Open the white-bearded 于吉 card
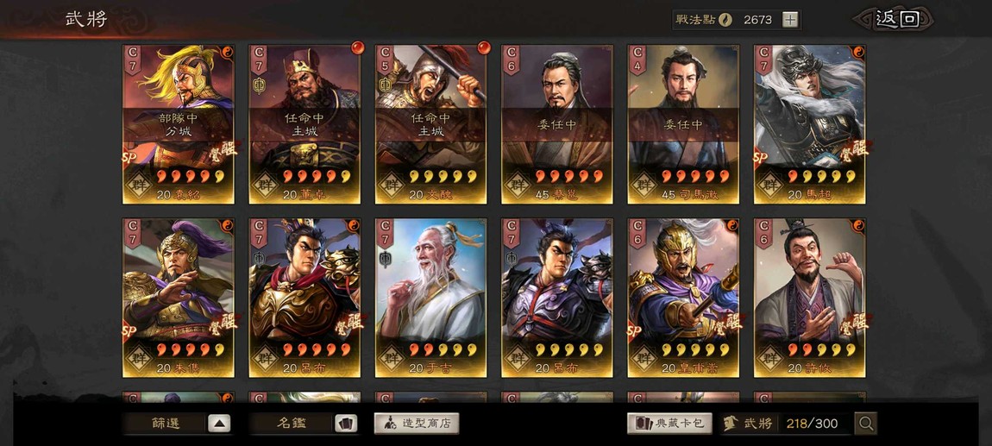The width and height of the screenshot is (992, 446). coord(430,298)
